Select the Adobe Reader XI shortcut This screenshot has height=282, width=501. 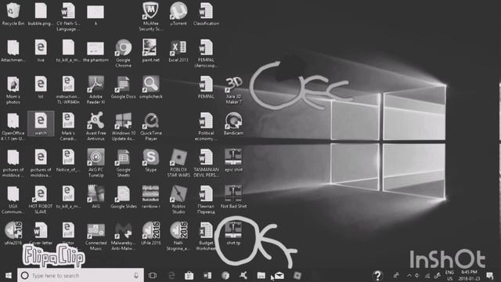[x=96, y=90]
